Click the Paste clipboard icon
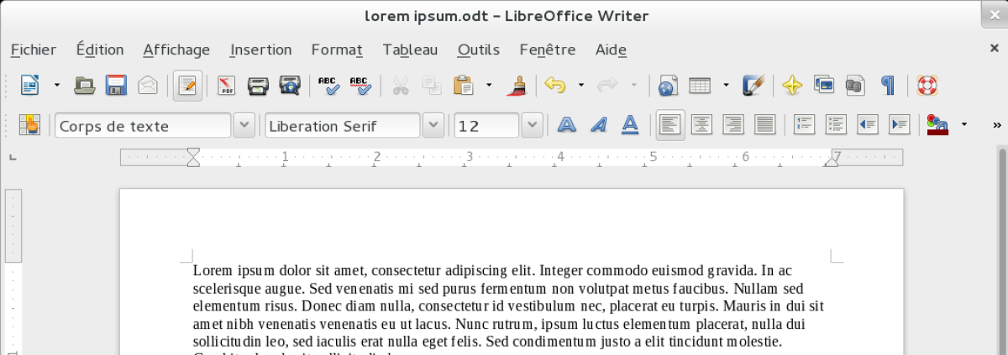 pyautogui.click(x=463, y=85)
